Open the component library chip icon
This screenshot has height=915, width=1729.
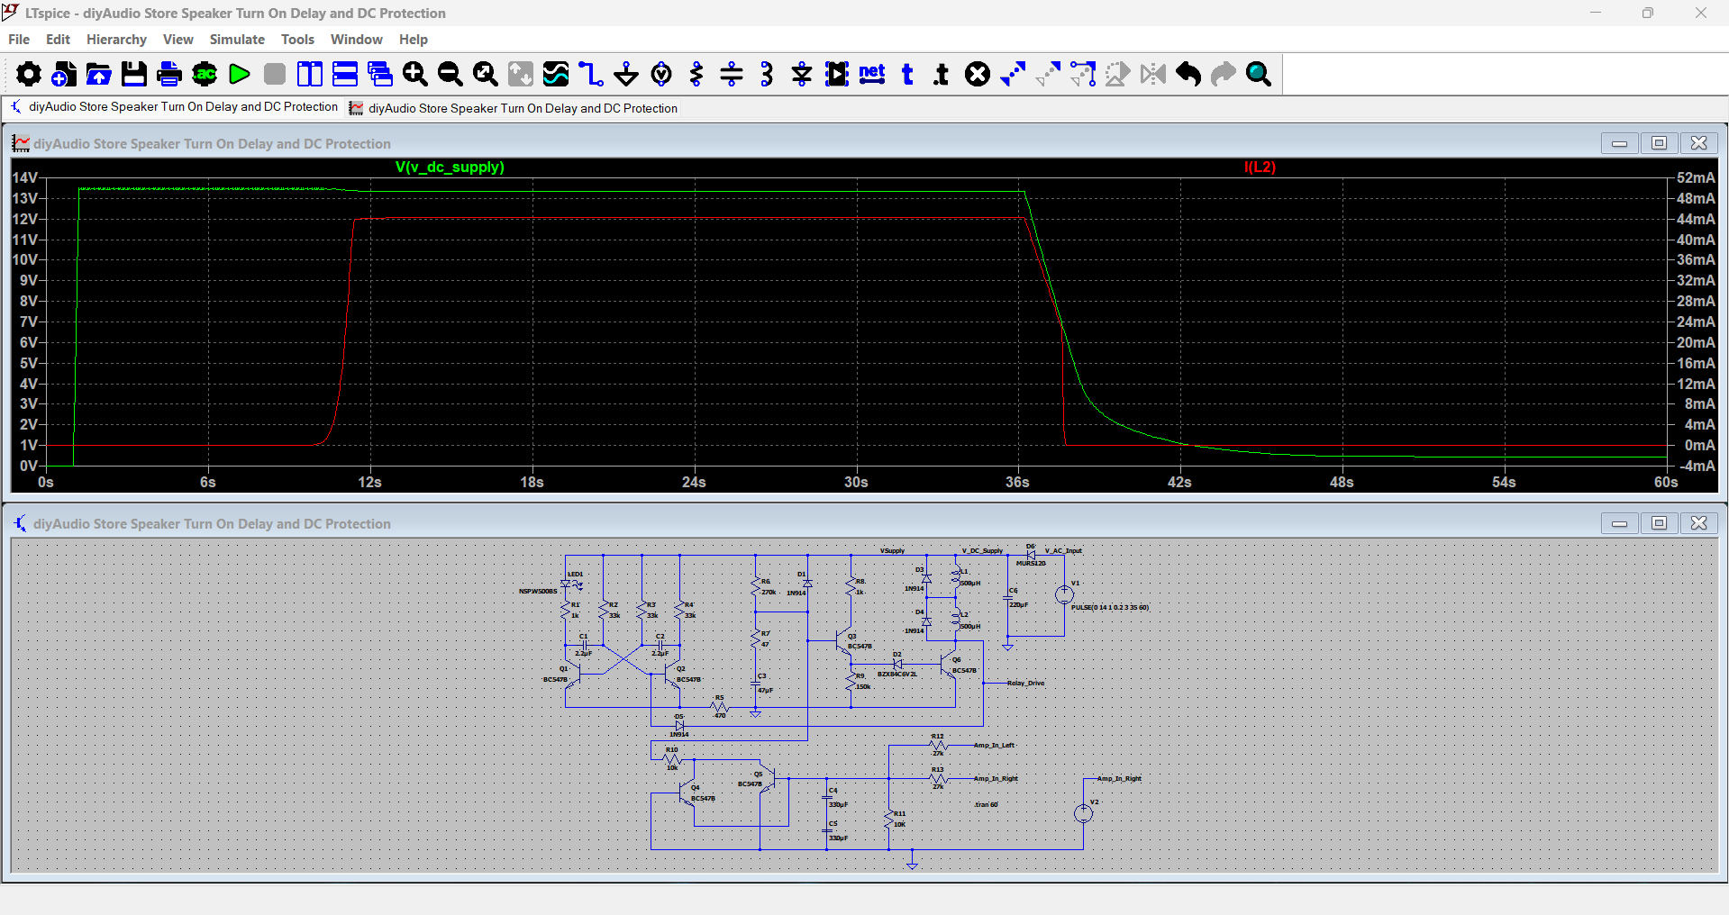837,74
